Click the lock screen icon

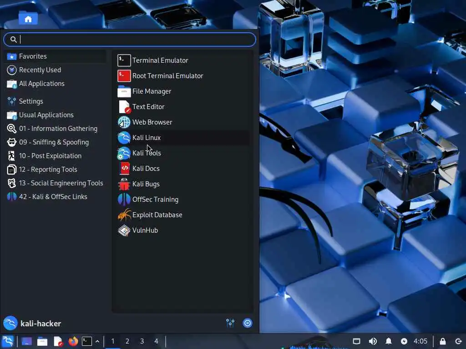coord(442,341)
